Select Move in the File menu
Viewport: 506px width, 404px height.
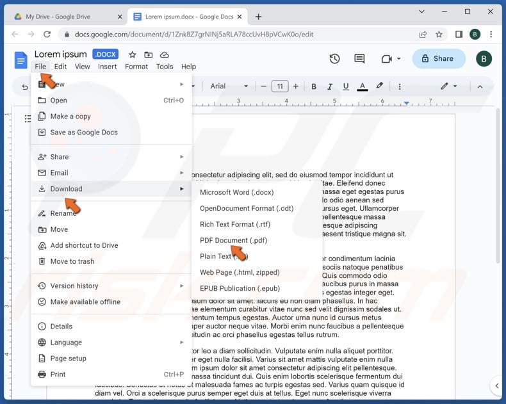111,229
